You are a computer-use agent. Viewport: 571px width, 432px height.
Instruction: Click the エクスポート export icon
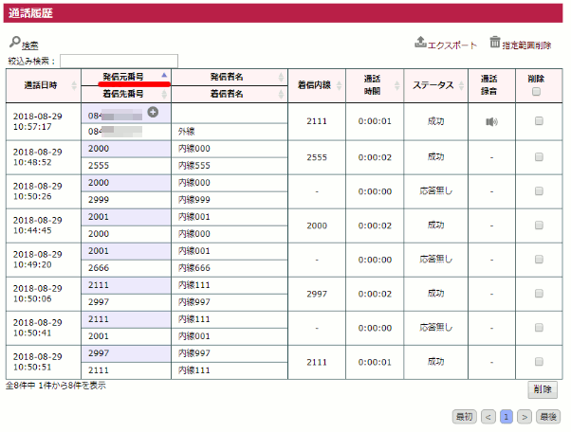click(x=421, y=43)
